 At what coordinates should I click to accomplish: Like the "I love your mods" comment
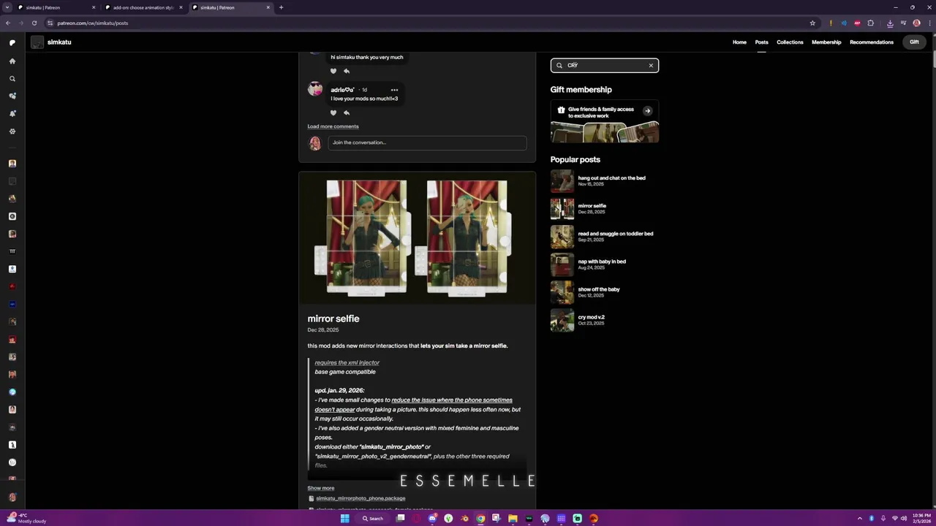pos(333,113)
